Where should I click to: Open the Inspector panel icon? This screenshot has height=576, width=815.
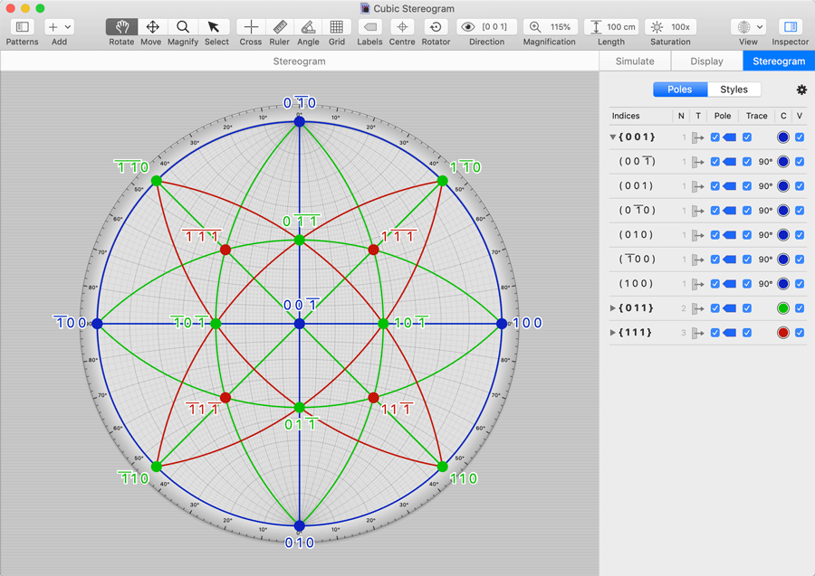coord(790,27)
